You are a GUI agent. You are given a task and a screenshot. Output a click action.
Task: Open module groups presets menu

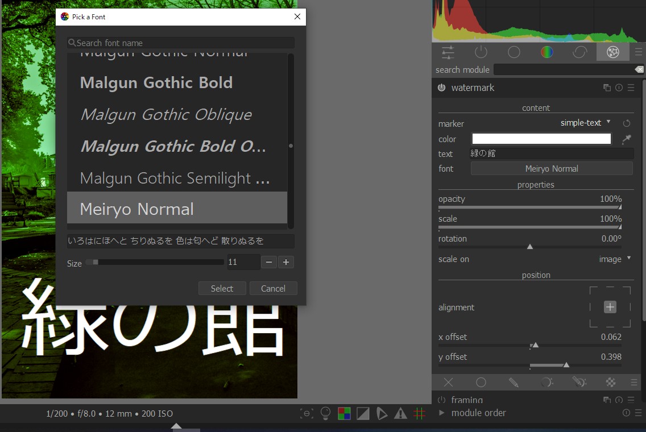click(638, 52)
